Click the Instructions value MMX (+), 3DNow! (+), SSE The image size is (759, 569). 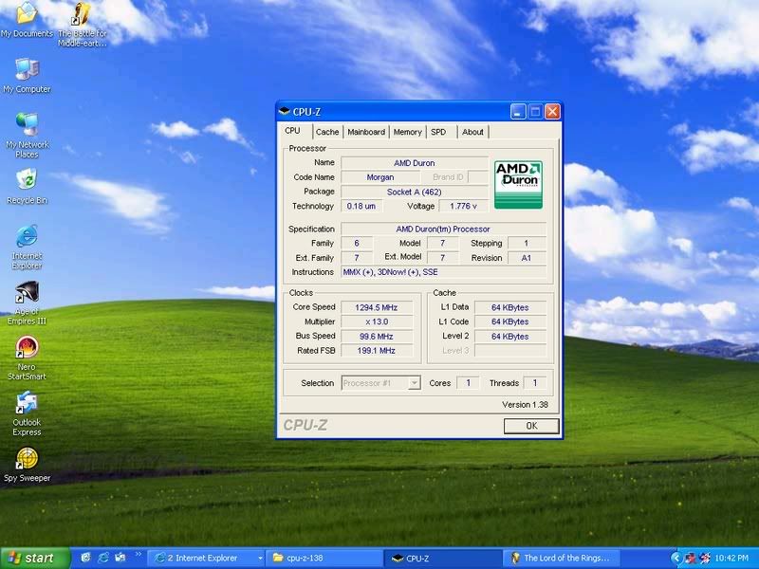pos(443,272)
